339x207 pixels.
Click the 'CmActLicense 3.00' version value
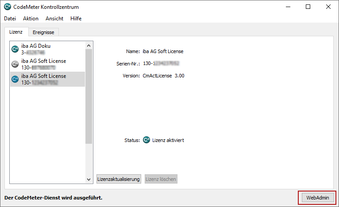point(163,76)
